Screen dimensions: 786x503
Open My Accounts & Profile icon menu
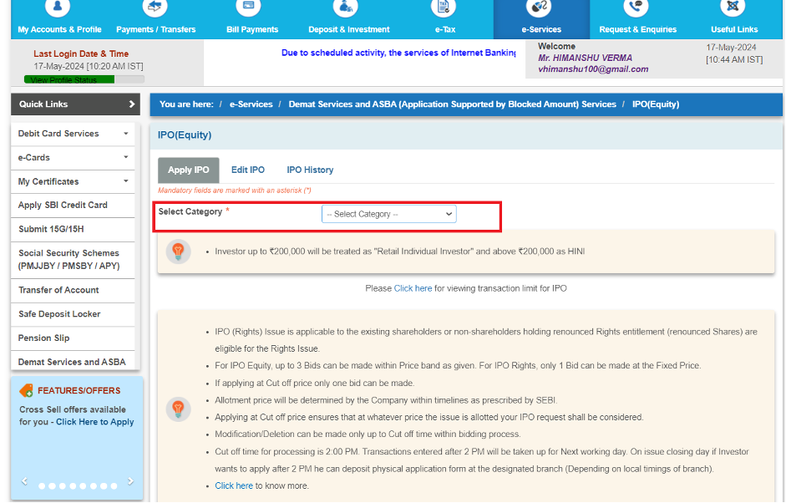point(58,8)
